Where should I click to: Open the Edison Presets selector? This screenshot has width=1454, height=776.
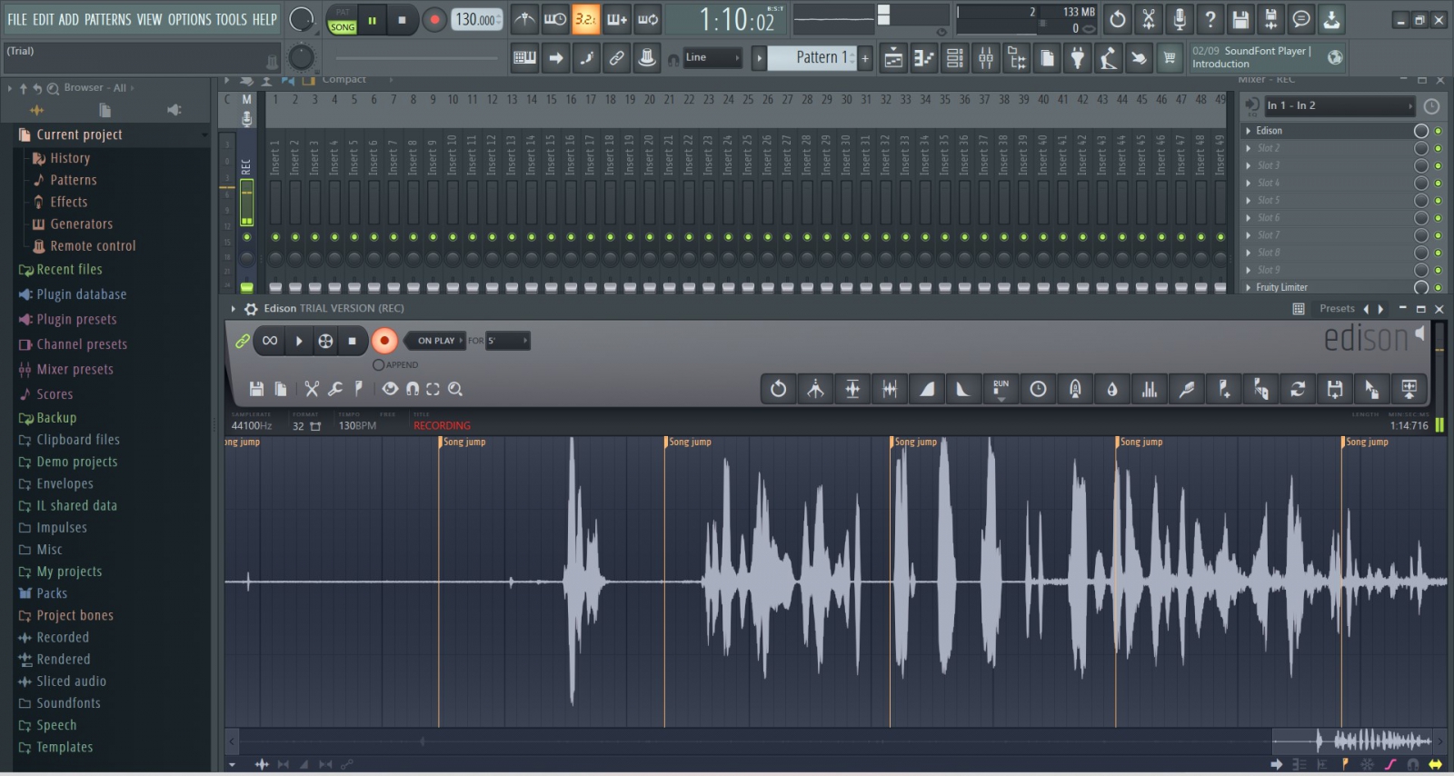click(1337, 309)
